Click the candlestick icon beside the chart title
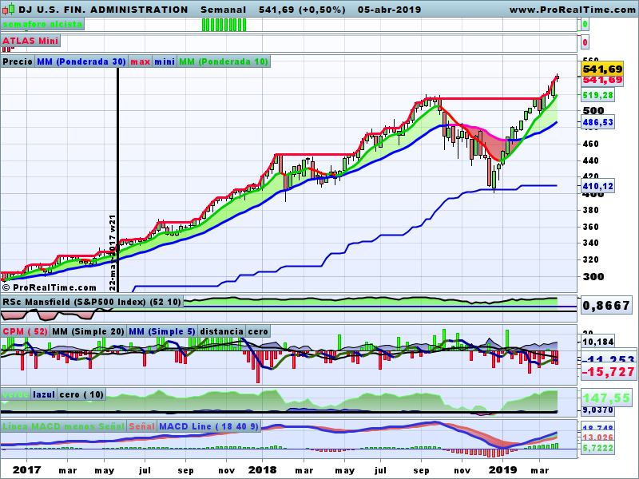Viewport: 639px width, 479px height. [8, 9]
